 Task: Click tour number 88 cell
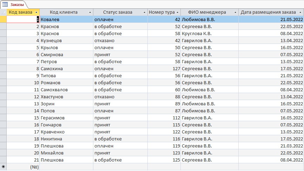click(x=164, y=97)
